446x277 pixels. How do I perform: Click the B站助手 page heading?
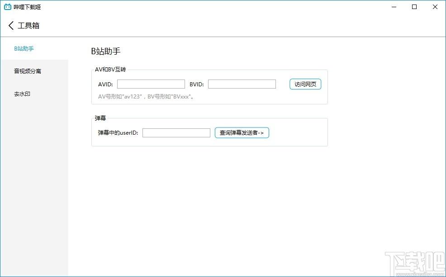(106, 51)
